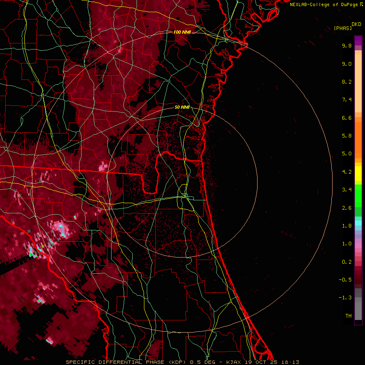Viewport: 365px width, 365px height.
Task: Click the cyan segment of the color bar
Action: (358, 223)
